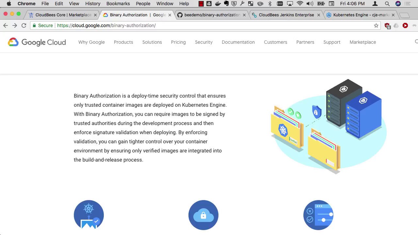Open the Products nav link
Viewport: 418px width, 235px height.
tap(123, 42)
